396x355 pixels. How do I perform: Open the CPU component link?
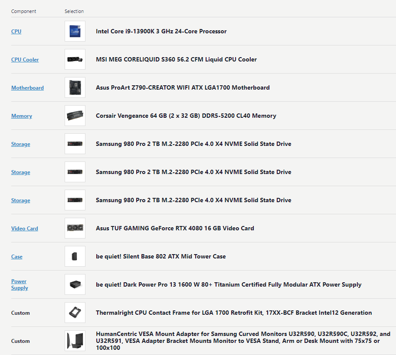(16, 32)
